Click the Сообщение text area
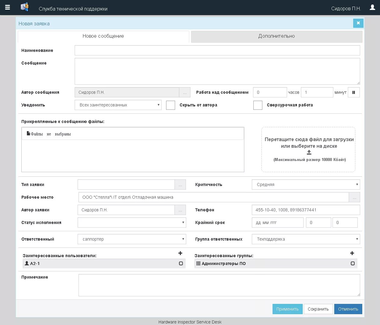This screenshot has height=325, width=380. tap(217, 71)
